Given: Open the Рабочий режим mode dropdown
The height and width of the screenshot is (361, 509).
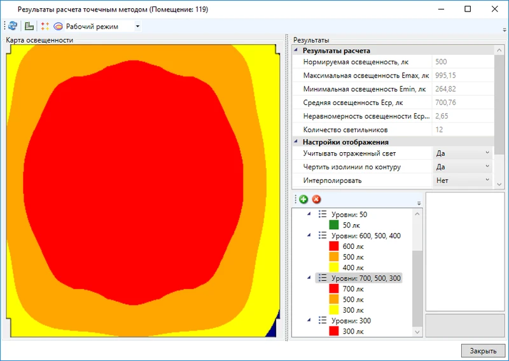Looking at the screenshot, I should (137, 27).
